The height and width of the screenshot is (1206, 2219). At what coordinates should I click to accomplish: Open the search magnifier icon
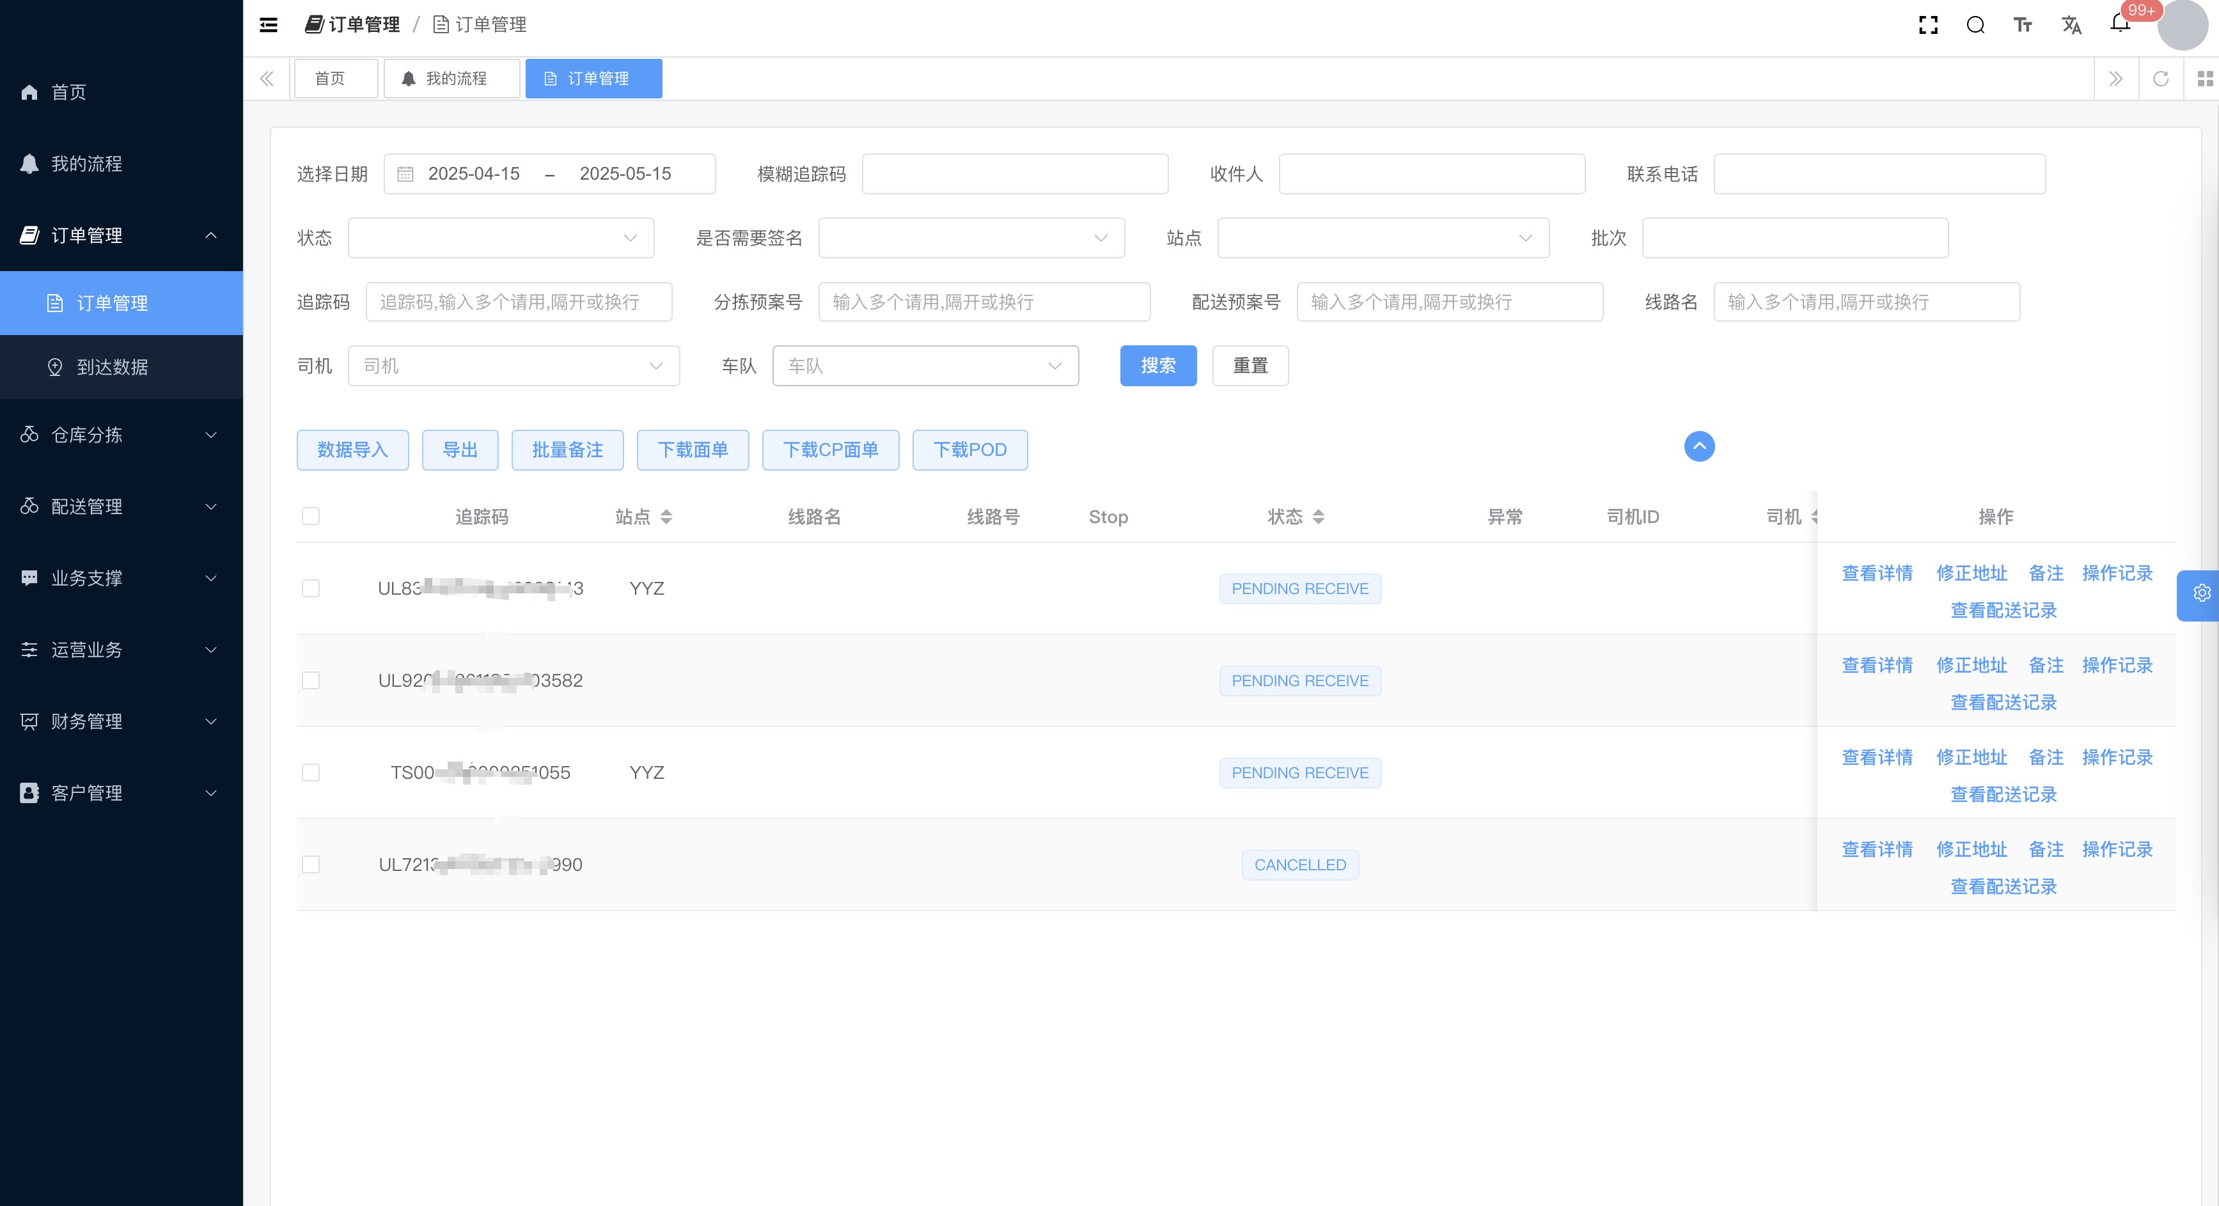tap(1975, 25)
